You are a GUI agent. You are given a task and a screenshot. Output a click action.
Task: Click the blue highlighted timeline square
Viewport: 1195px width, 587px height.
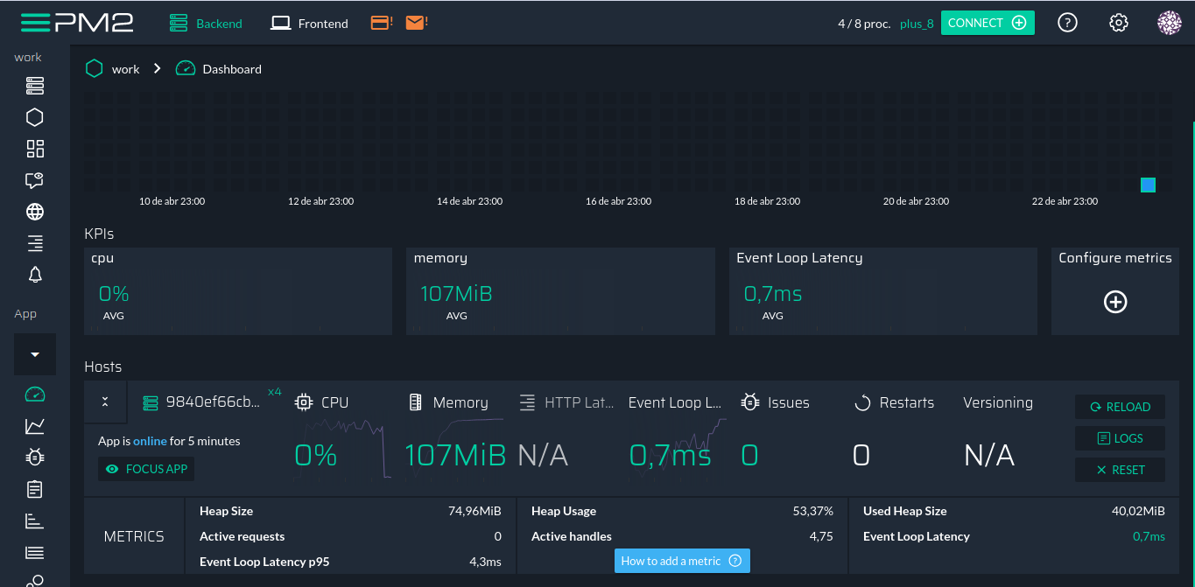tap(1148, 185)
